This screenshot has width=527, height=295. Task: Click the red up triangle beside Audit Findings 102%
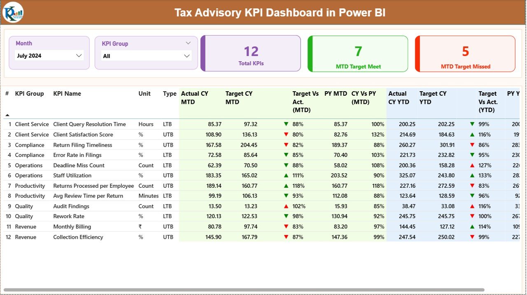286,206
